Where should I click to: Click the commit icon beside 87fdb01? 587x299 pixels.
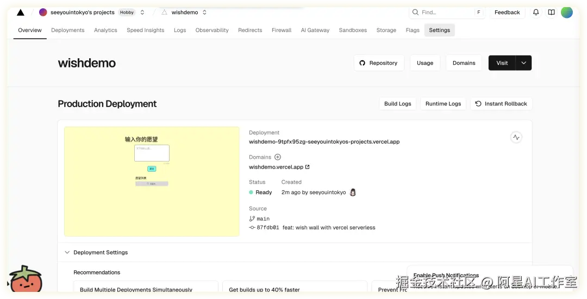(252, 228)
